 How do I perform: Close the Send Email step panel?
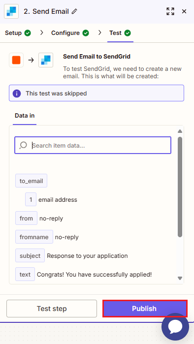(x=184, y=11)
